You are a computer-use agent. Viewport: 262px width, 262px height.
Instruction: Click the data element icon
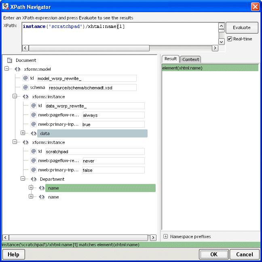(34, 133)
